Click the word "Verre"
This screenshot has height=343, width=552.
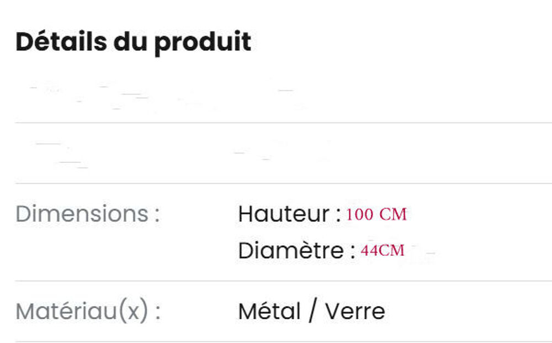[355, 312]
